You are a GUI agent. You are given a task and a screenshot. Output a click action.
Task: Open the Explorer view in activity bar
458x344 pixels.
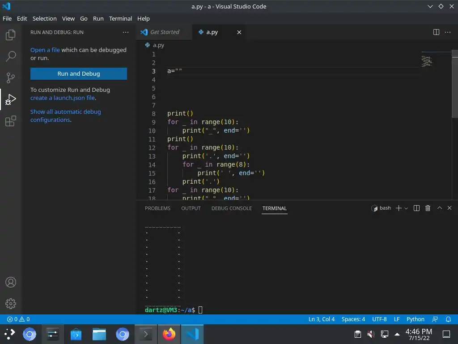coord(11,35)
